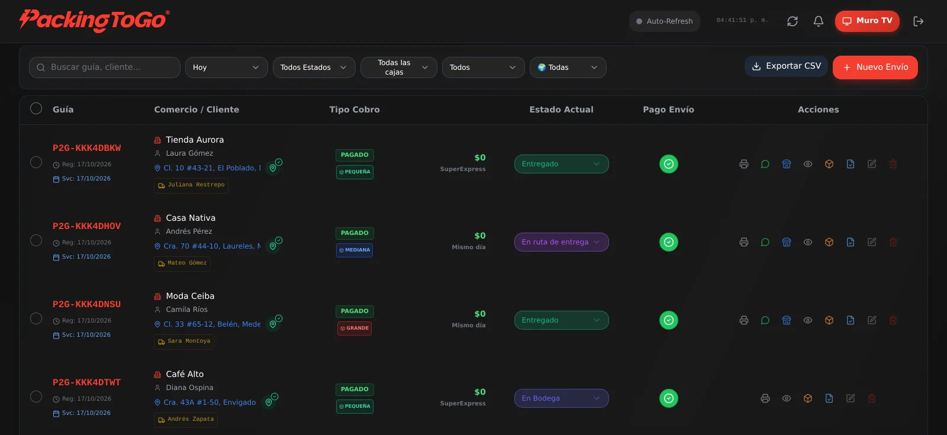Viewport: 947px width, 435px height.
Task: Open the globe Todas dropdown
Action: pyautogui.click(x=568, y=67)
